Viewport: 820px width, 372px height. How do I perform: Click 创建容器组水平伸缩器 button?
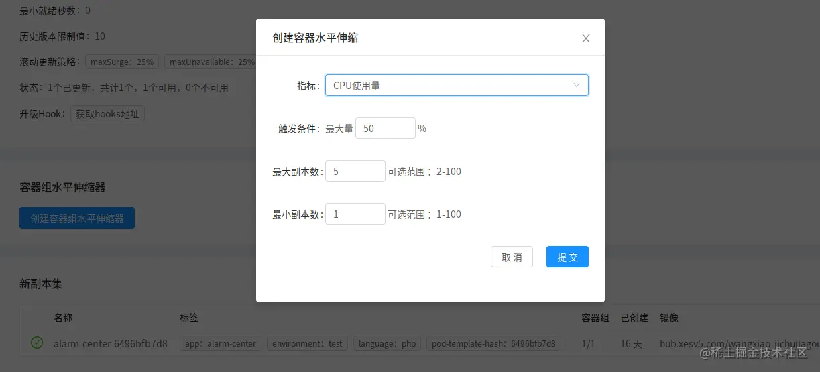click(77, 218)
